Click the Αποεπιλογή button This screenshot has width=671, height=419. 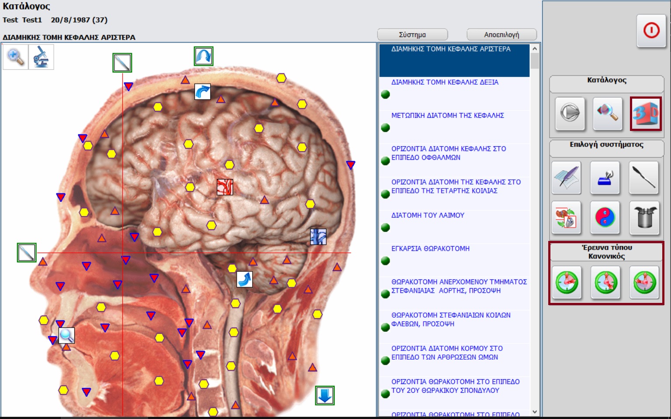[x=502, y=34]
